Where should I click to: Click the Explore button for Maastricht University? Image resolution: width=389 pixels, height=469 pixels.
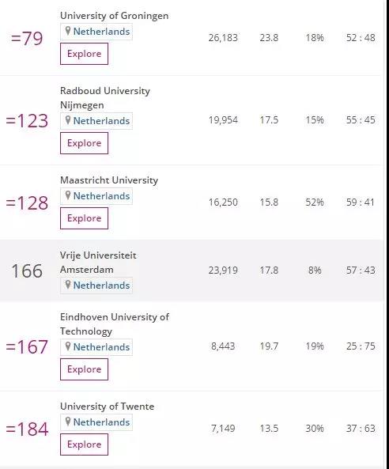[x=84, y=218]
